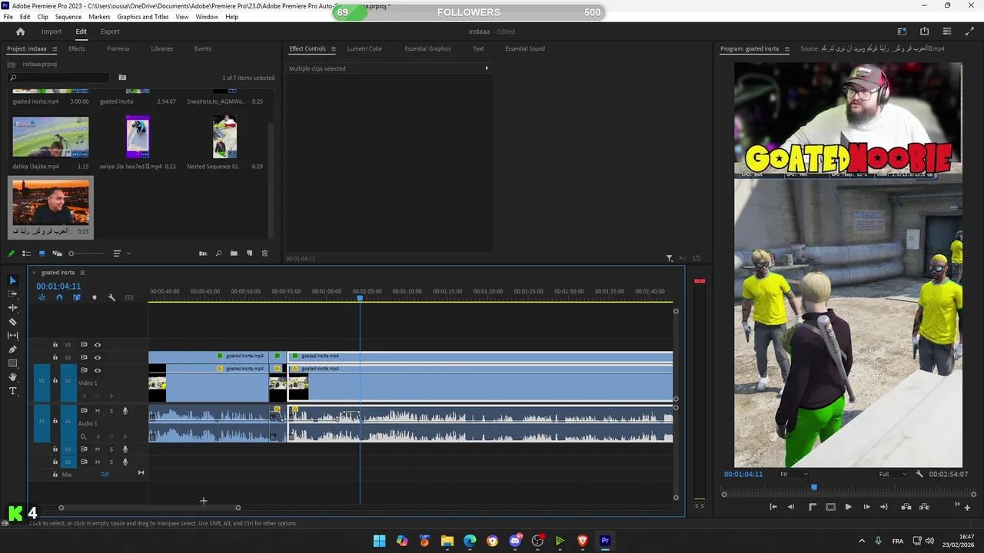The height and width of the screenshot is (553, 984).
Task: Play the Program monitor sequence
Action: tap(848, 507)
